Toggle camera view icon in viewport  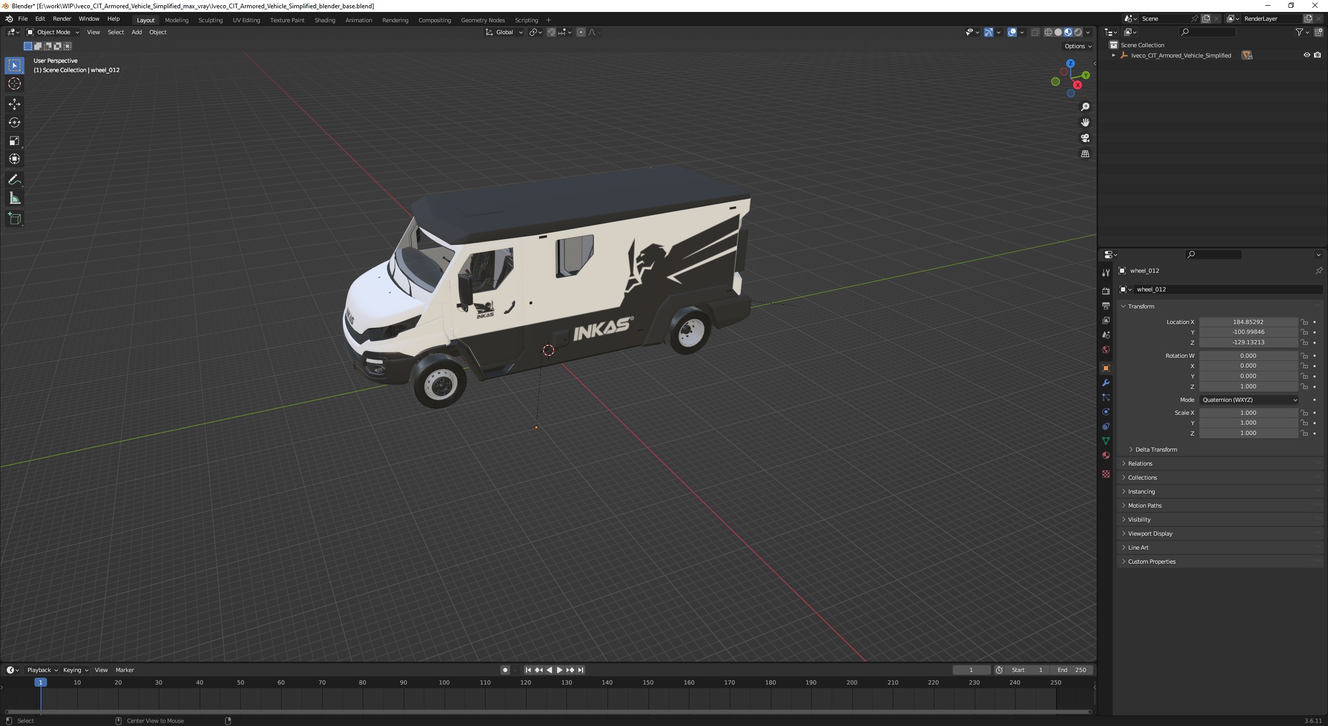coord(1085,138)
